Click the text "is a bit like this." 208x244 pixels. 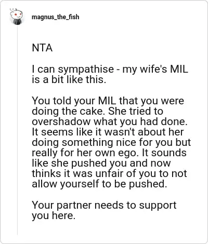tap(69, 79)
